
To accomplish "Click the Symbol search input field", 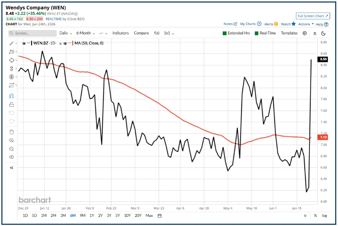I will point(32,33).
